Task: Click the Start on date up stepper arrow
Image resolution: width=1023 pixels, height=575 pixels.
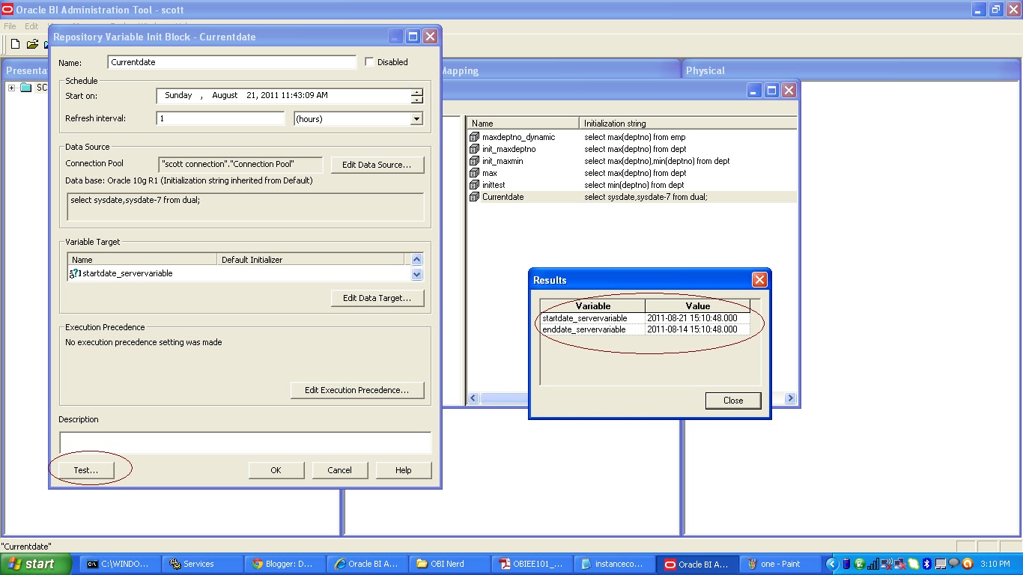Action: click(417, 92)
